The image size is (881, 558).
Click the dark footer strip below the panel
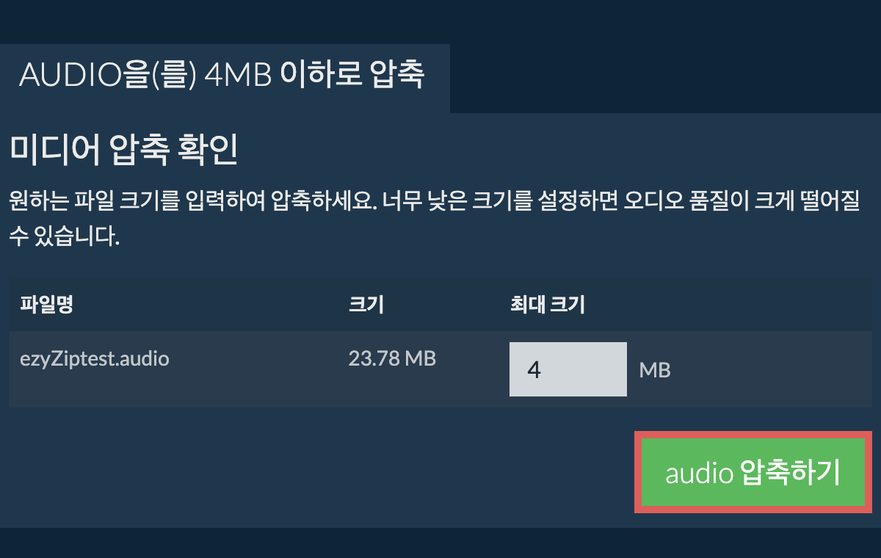(440, 543)
